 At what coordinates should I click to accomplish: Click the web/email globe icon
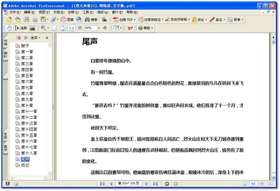click(79, 20)
